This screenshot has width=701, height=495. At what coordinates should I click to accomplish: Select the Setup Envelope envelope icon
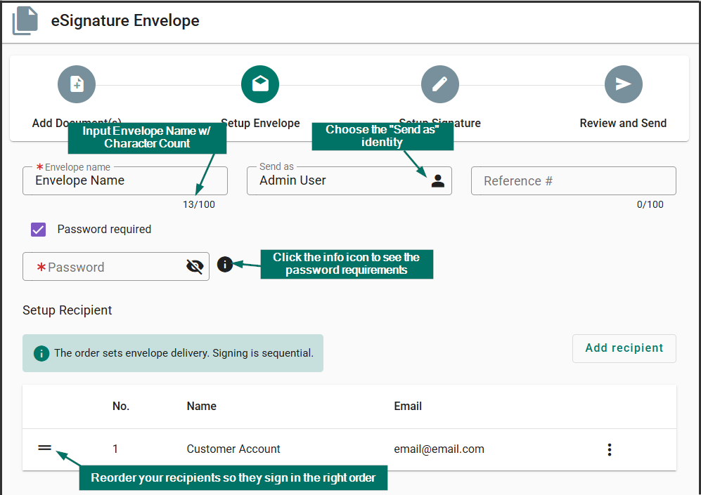click(x=260, y=84)
